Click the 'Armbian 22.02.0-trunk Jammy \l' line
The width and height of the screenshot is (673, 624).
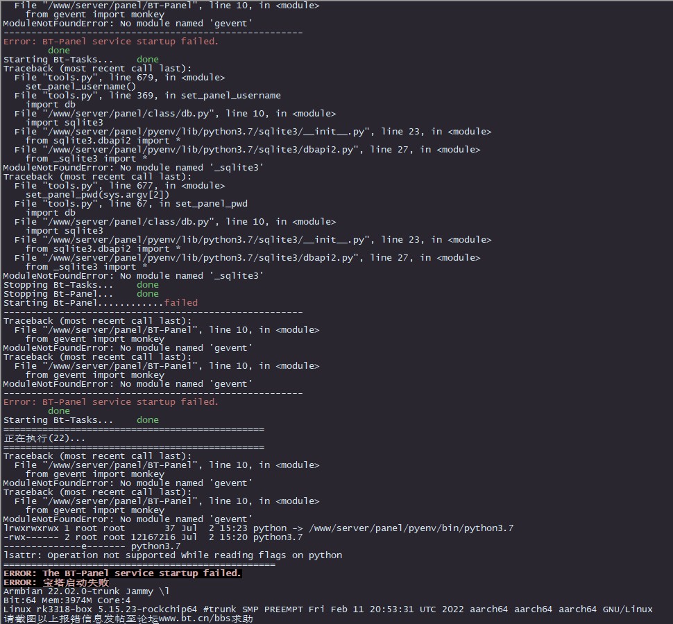pyautogui.click(x=86, y=591)
